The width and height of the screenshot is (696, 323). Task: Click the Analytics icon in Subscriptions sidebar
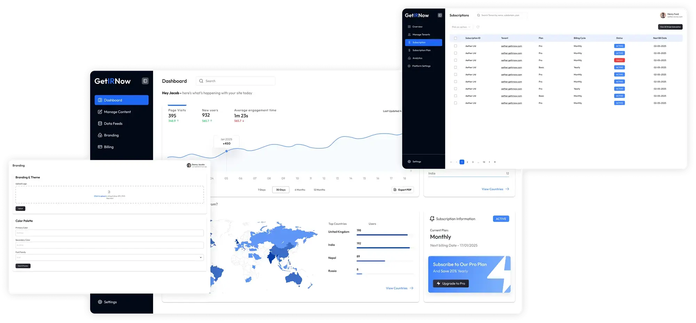click(409, 58)
